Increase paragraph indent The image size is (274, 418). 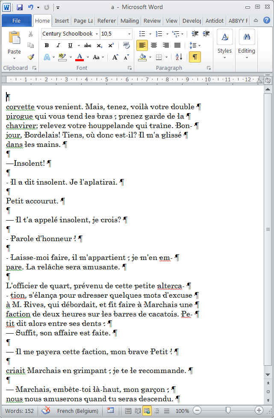click(206, 34)
